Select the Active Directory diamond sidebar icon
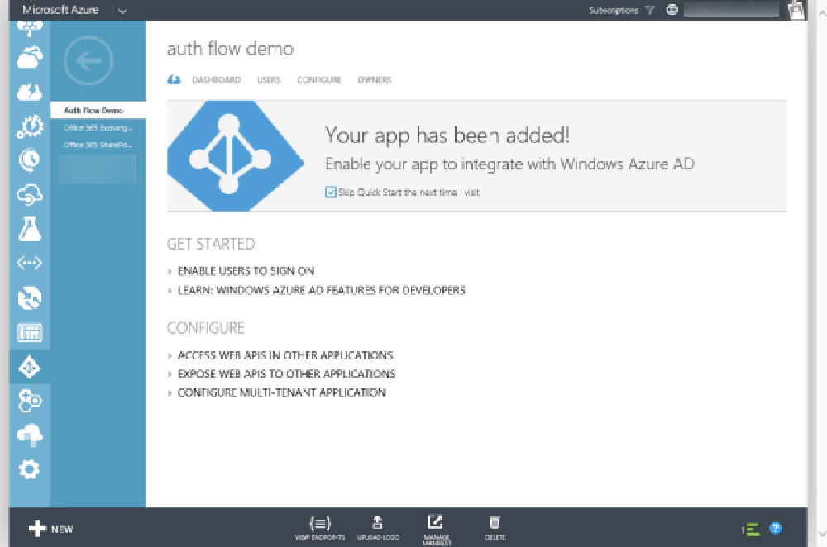827x547 pixels. (x=29, y=368)
